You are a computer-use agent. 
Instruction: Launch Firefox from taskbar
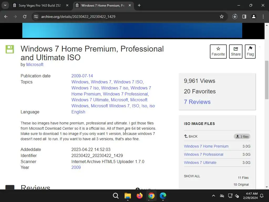pyautogui.click(x=139, y=196)
